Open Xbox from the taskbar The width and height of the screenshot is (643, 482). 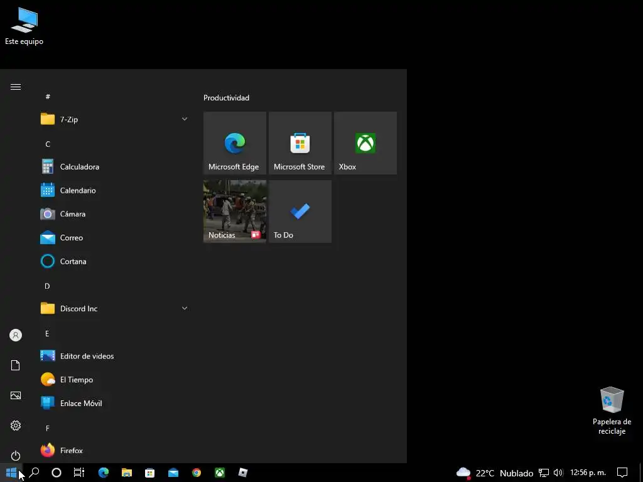[220, 473]
